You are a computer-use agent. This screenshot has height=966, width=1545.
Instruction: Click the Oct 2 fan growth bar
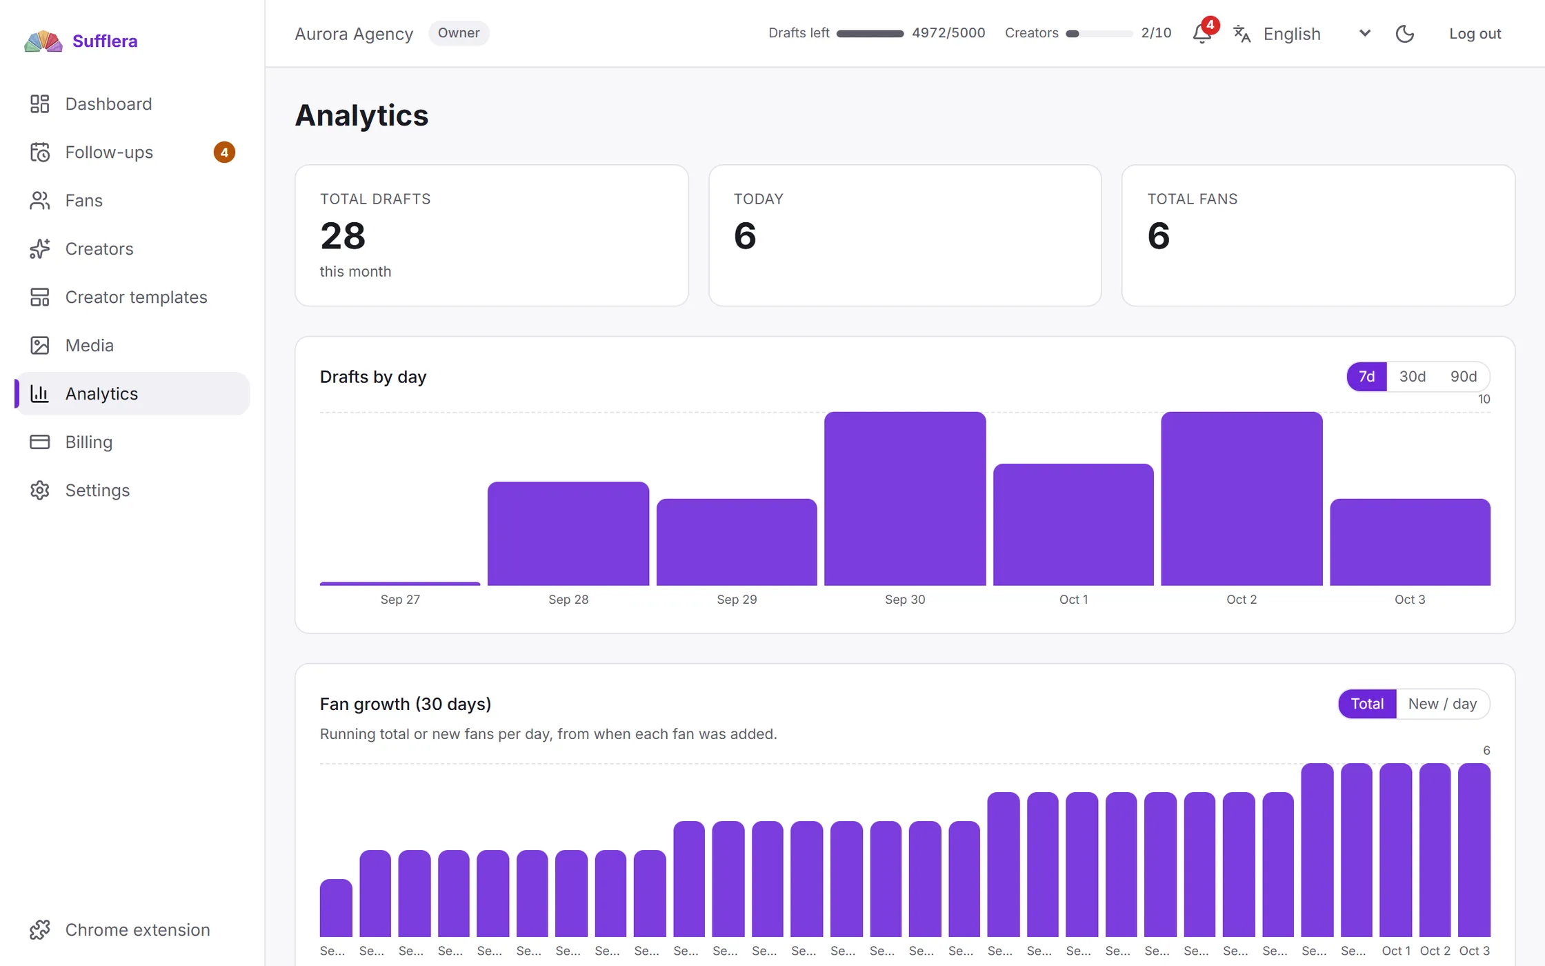point(1435,850)
